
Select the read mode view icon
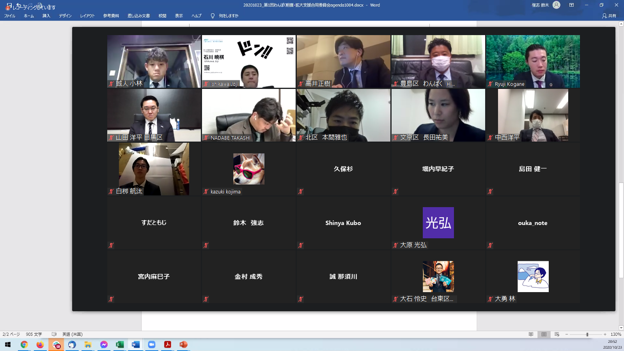tap(531, 334)
